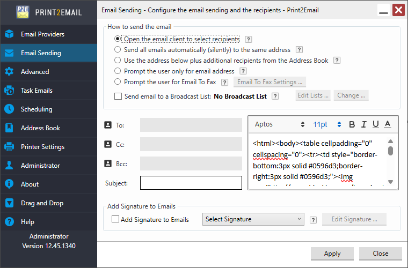408x268 pixels.
Task: Toggle Underline formatting in editor
Action: coord(376,124)
